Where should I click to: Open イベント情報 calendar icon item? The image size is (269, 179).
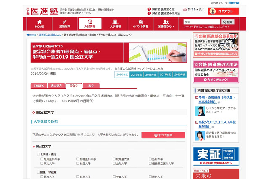pyautogui.click(x=140, y=24)
